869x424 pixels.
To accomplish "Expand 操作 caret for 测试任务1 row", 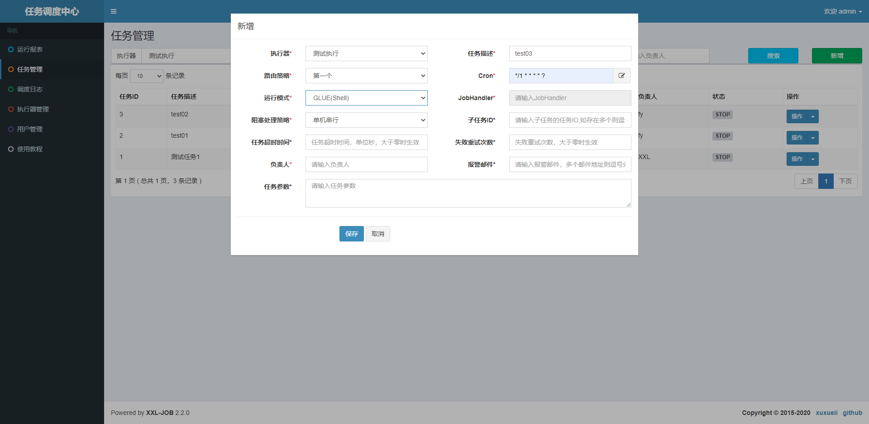I will (x=813, y=159).
